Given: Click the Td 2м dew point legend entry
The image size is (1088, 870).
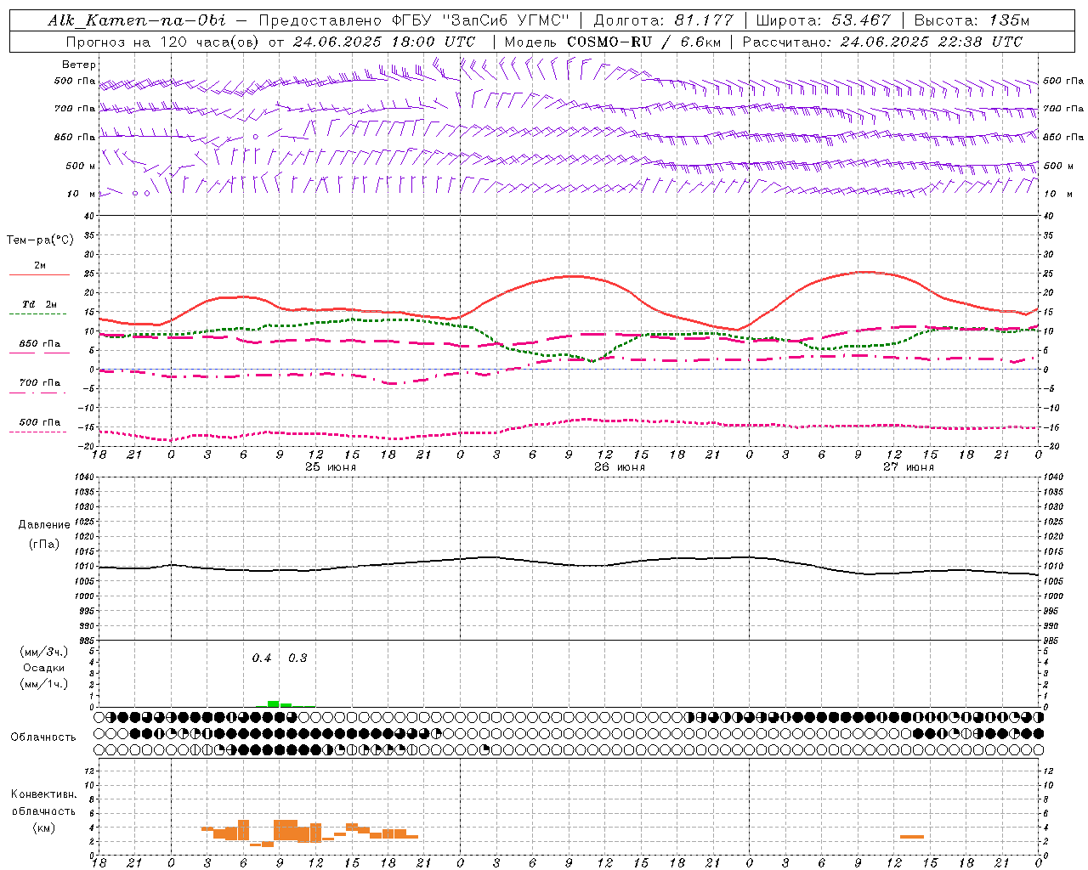Looking at the screenshot, I should pyautogui.click(x=39, y=308).
